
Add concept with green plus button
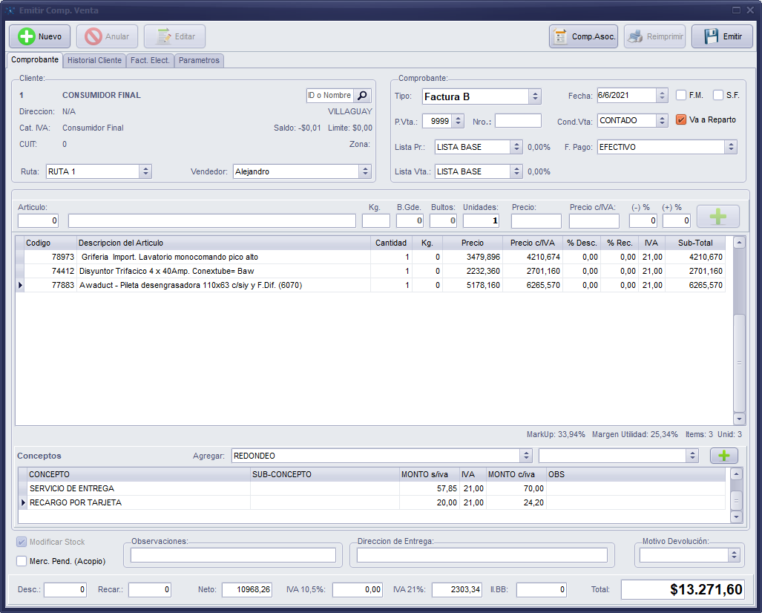click(x=723, y=455)
